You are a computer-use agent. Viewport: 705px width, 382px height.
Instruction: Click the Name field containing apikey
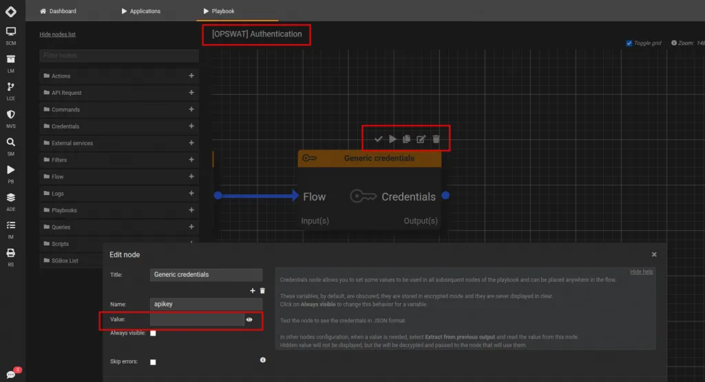coord(206,304)
